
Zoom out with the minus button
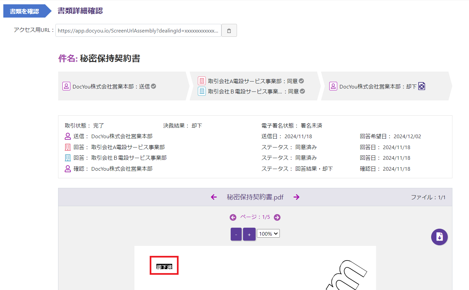tap(236, 234)
